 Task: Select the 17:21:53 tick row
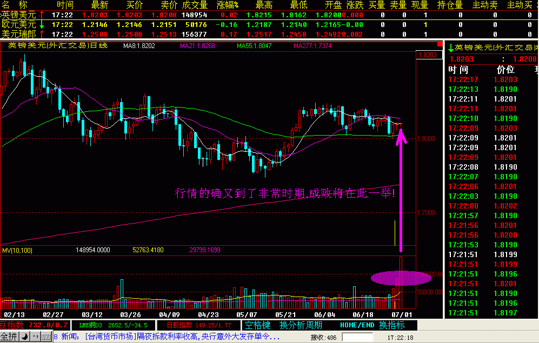[x=493, y=245]
